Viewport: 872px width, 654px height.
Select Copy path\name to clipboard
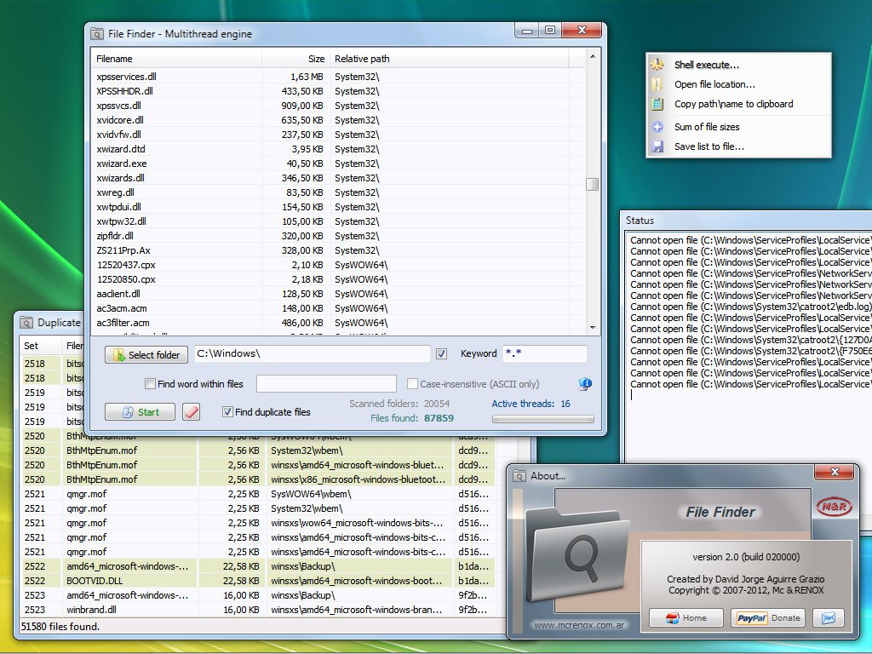click(x=738, y=104)
